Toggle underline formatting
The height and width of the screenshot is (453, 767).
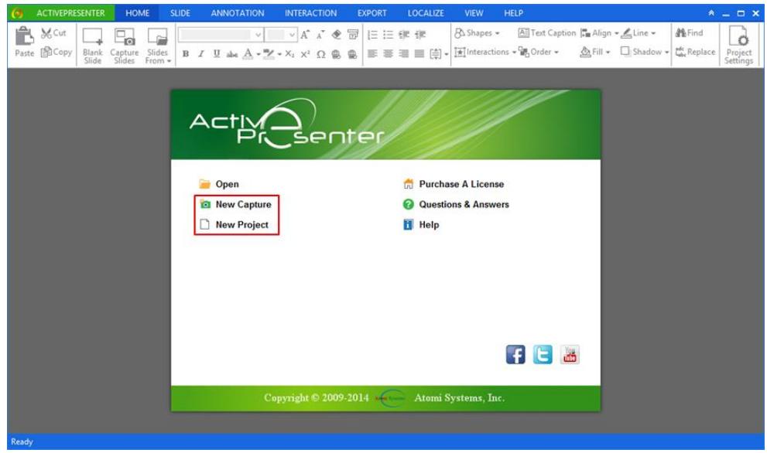[x=216, y=54]
